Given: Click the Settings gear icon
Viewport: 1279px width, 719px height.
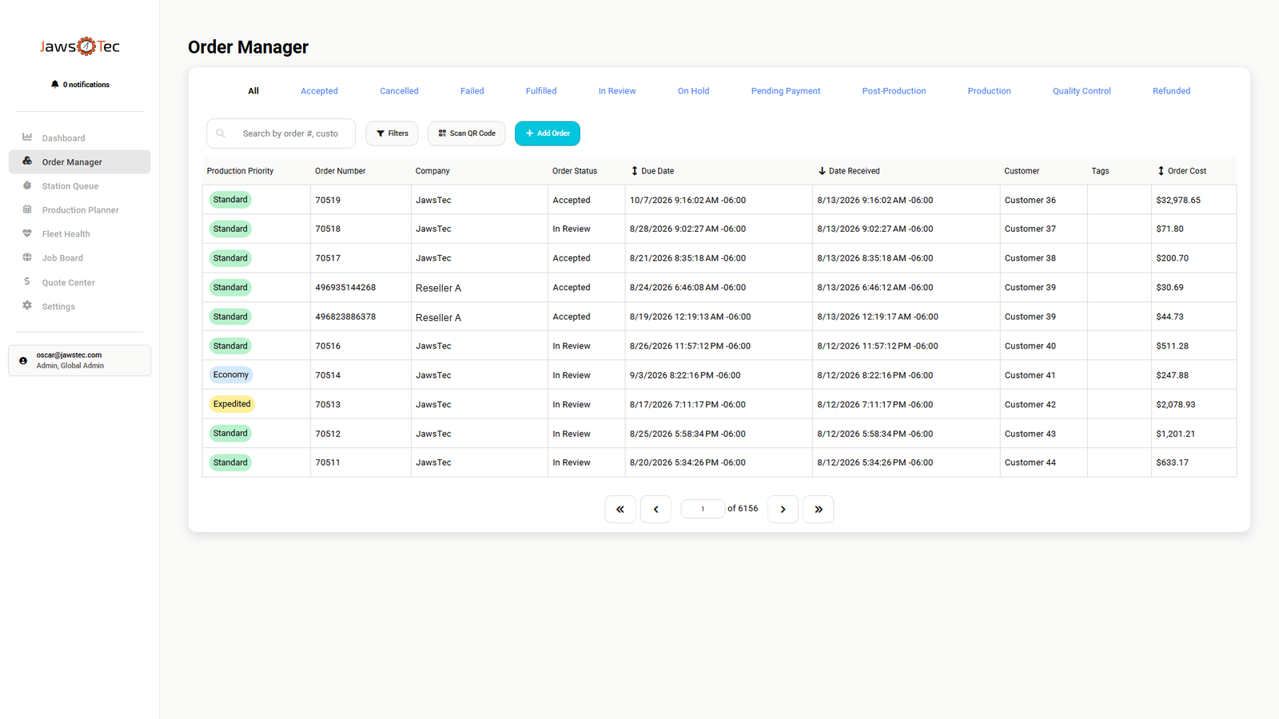Looking at the screenshot, I should (27, 306).
